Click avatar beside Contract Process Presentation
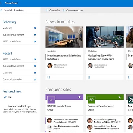The width and height of the screenshot is (133, 133). [x=50, y=121]
